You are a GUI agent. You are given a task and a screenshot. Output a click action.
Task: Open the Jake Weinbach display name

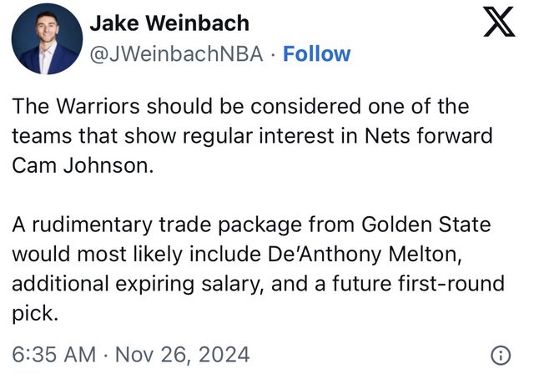(x=169, y=23)
